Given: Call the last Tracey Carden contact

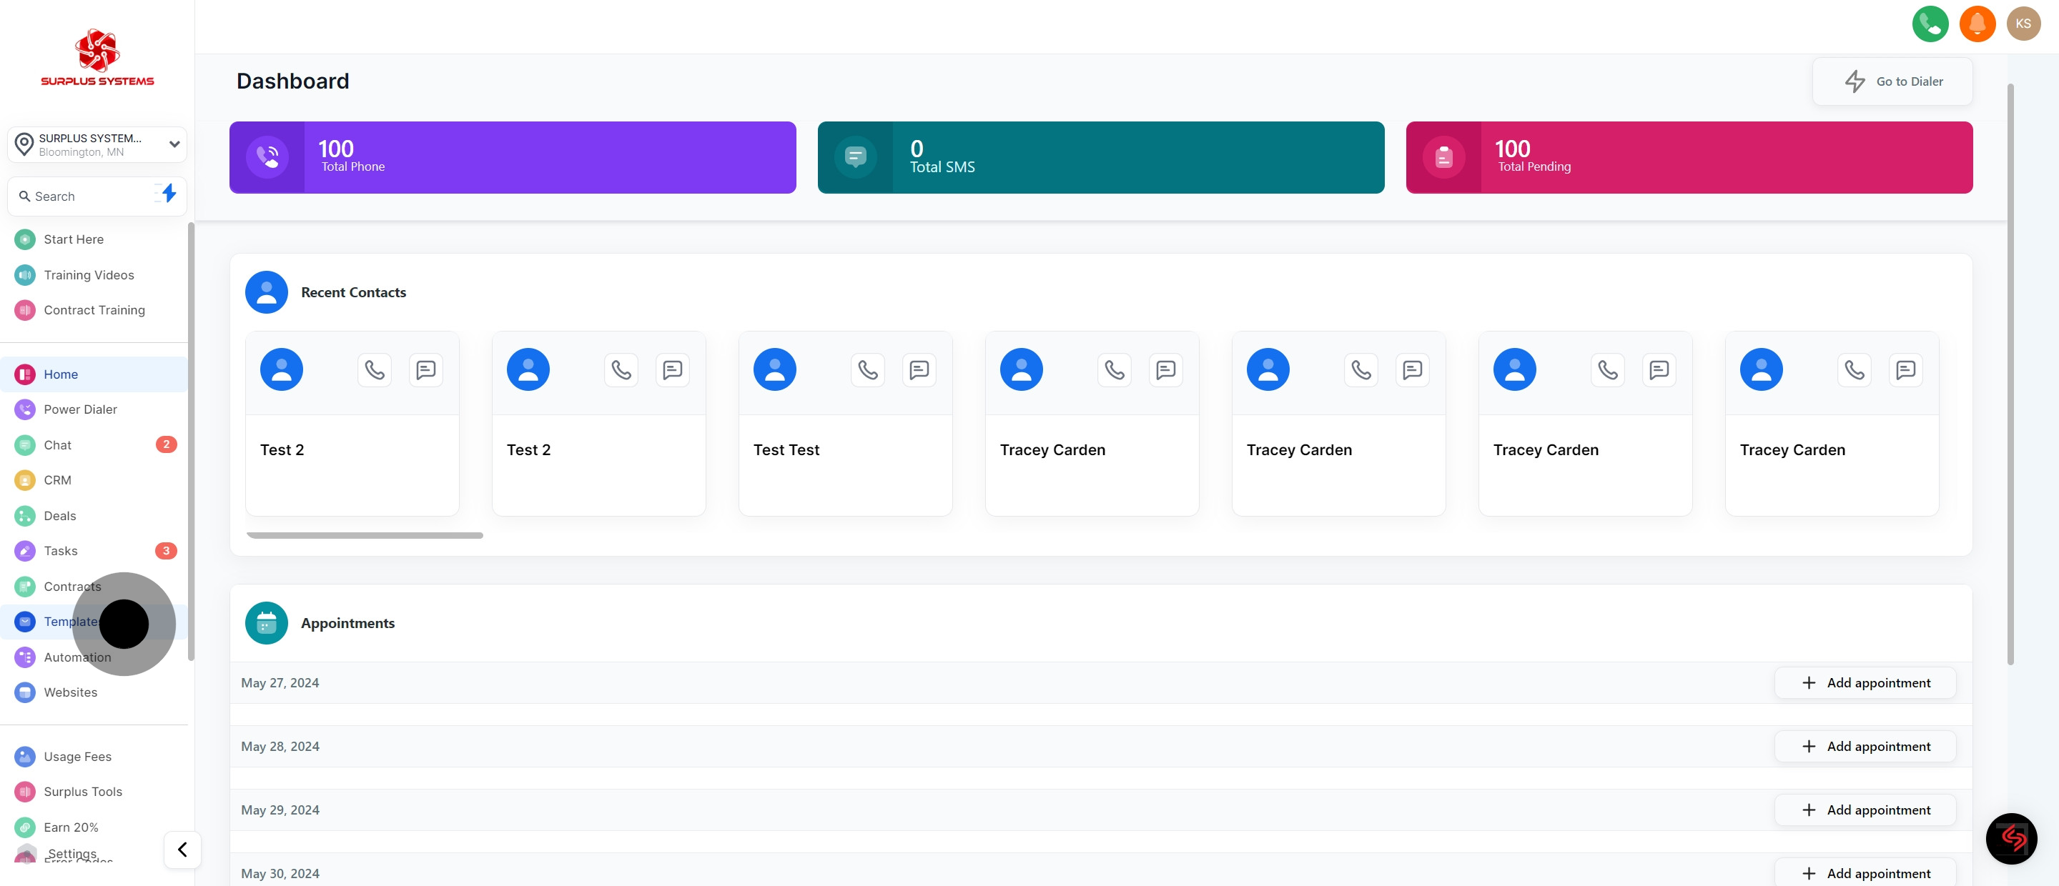Looking at the screenshot, I should 1854,370.
